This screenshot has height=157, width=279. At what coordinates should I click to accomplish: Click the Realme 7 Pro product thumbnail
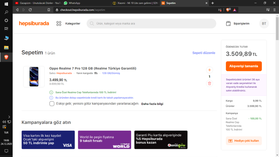pyautogui.click(x=34, y=76)
